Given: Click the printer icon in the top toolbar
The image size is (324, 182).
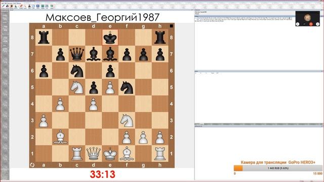Looking at the screenshot, I should click(47, 6).
